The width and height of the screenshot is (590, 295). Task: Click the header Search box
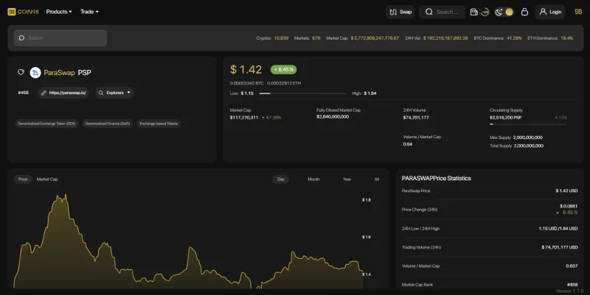pos(442,12)
